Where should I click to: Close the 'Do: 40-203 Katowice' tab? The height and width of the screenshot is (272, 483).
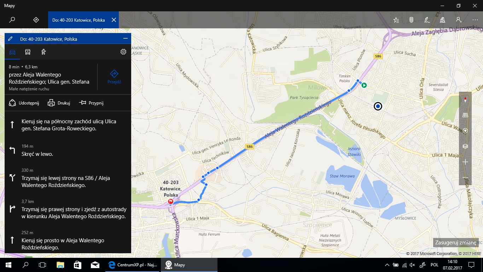pyautogui.click(x=114, y=20)
